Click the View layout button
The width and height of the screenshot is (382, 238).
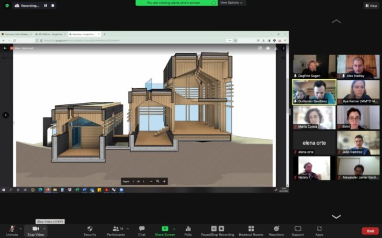(x=371, y=6)
